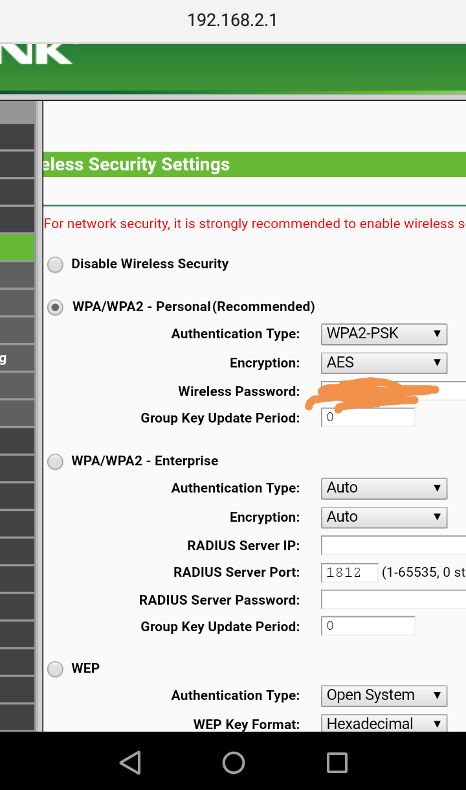This screenshot has width=466, height=790.
Task: Click the Personal Group Key Update Period field
Action: (368, 418)
